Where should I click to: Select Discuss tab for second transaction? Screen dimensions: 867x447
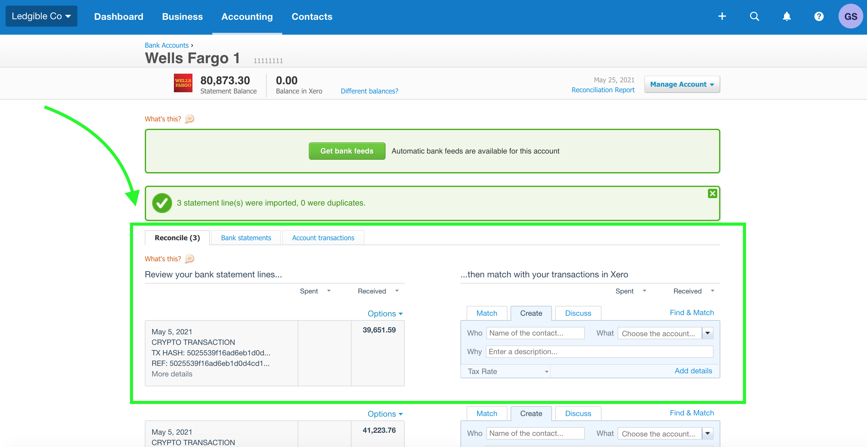tap(578, 413)
